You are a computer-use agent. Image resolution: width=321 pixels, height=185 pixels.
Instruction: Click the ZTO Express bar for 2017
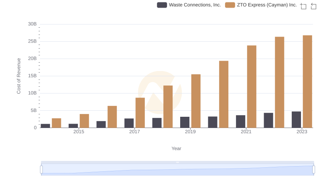coord(140,112)
